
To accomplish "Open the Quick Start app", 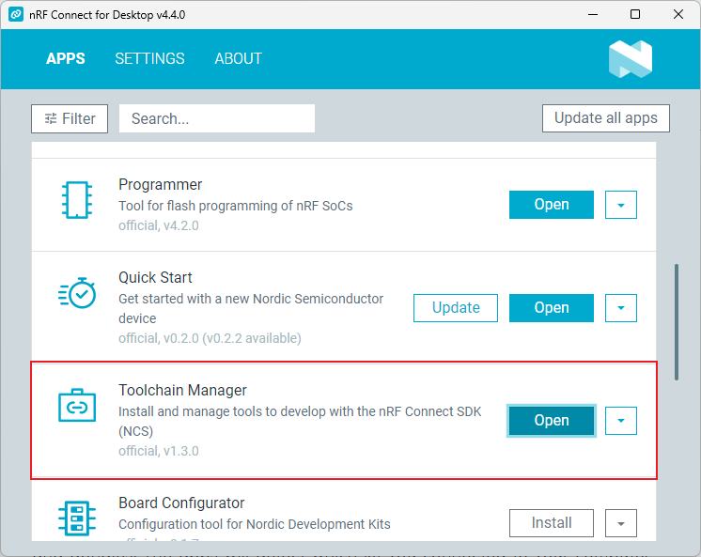I will 552,307.
